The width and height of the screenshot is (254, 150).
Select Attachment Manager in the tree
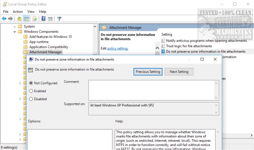tap(45, 52)
